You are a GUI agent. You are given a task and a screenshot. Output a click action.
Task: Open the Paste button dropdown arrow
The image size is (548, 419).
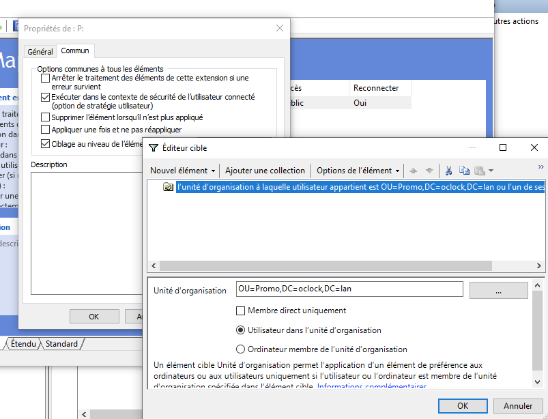click(491, 171)
